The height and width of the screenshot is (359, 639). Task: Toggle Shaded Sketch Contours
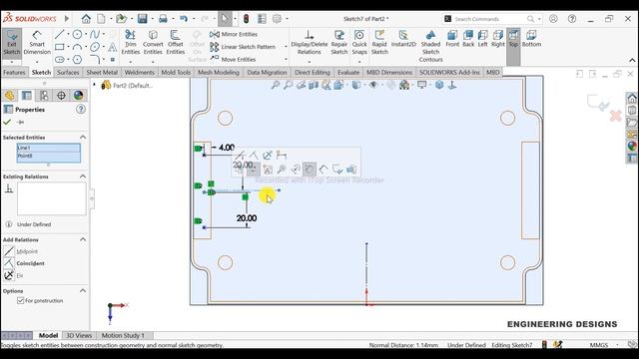430,46
